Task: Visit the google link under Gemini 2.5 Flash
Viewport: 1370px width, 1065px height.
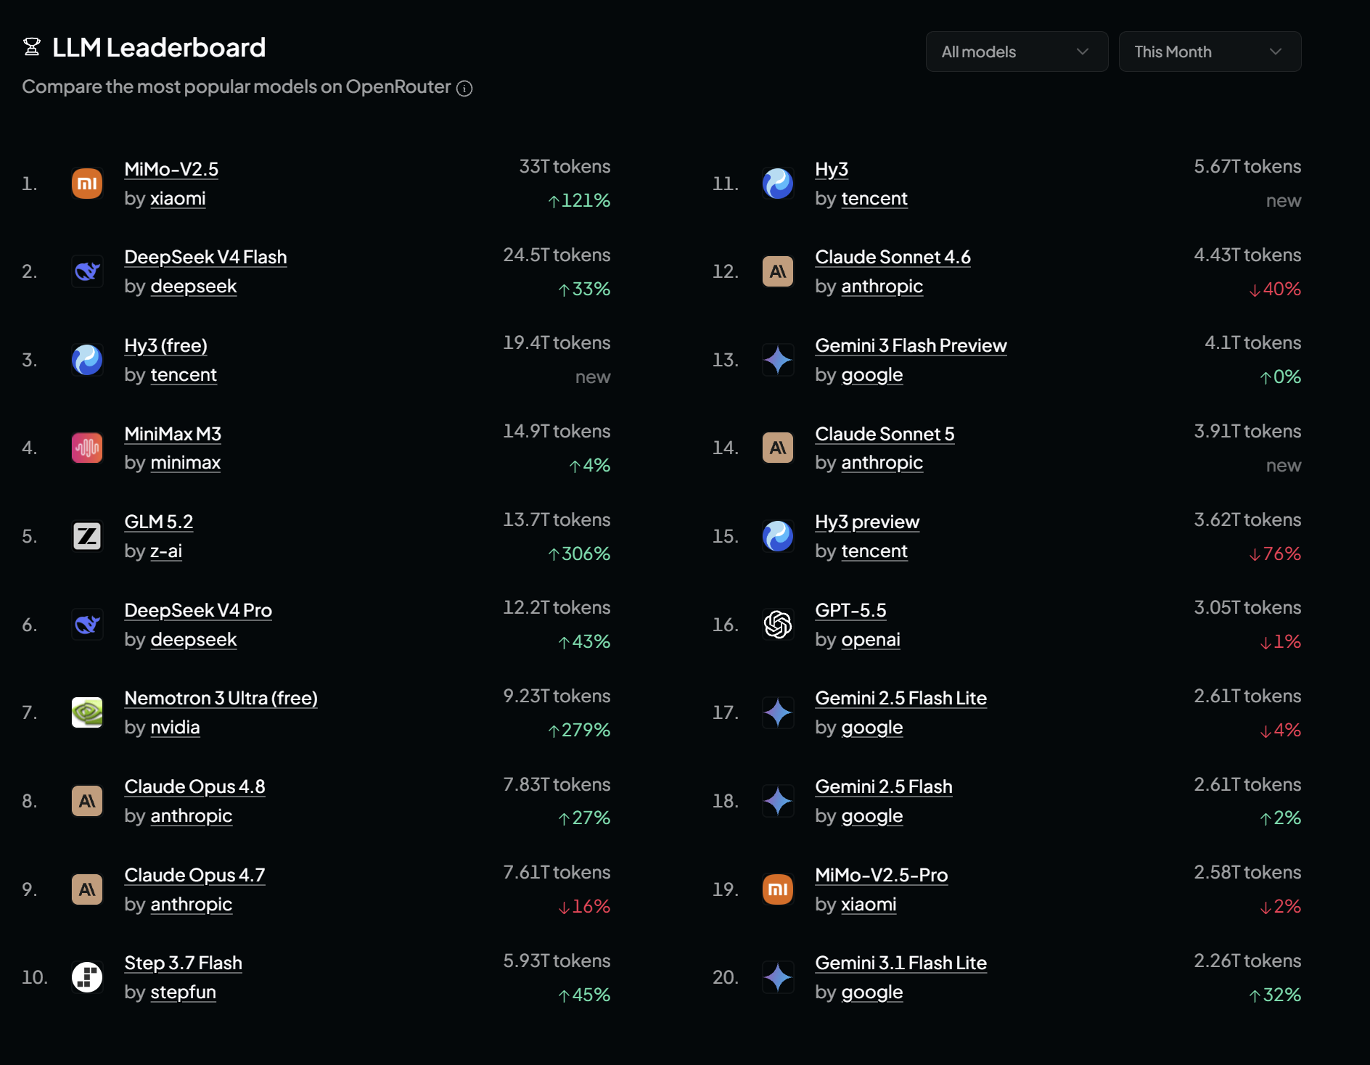Action: tap(871, 815)
